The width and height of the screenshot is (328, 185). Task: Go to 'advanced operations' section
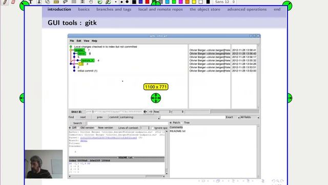(247, 9)
